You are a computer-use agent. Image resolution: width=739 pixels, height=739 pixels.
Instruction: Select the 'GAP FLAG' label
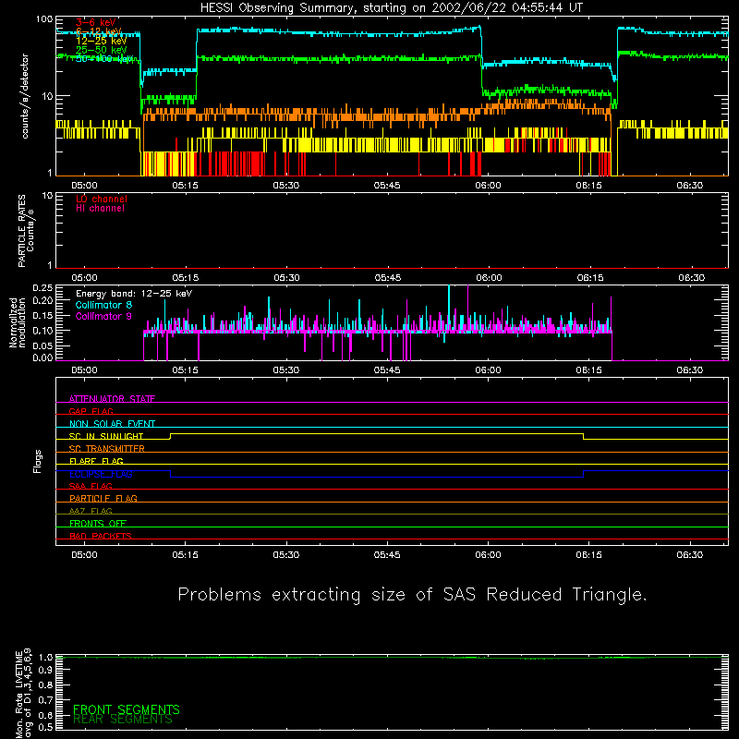pos(91,411)
